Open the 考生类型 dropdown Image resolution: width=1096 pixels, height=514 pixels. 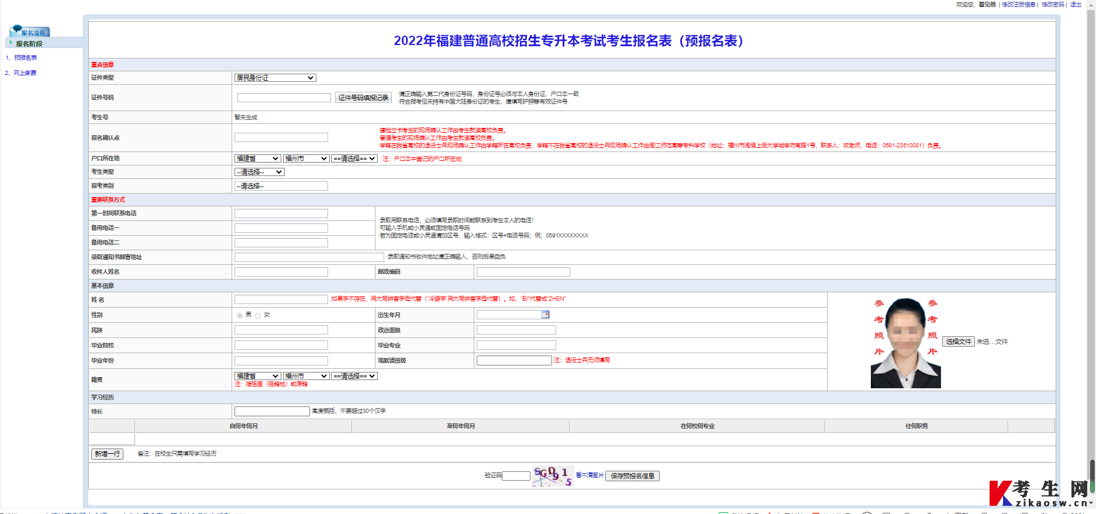coord(260,172)
